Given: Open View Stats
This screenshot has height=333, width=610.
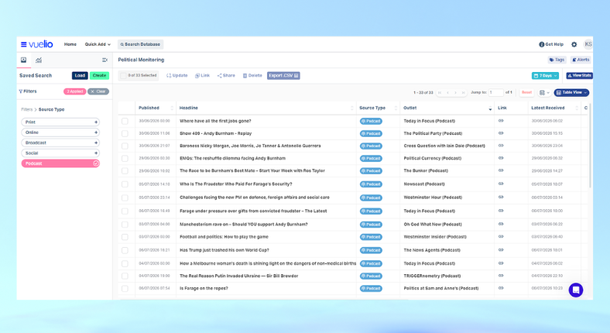Looking at the screenshot, I should click(x=579, y=75).
